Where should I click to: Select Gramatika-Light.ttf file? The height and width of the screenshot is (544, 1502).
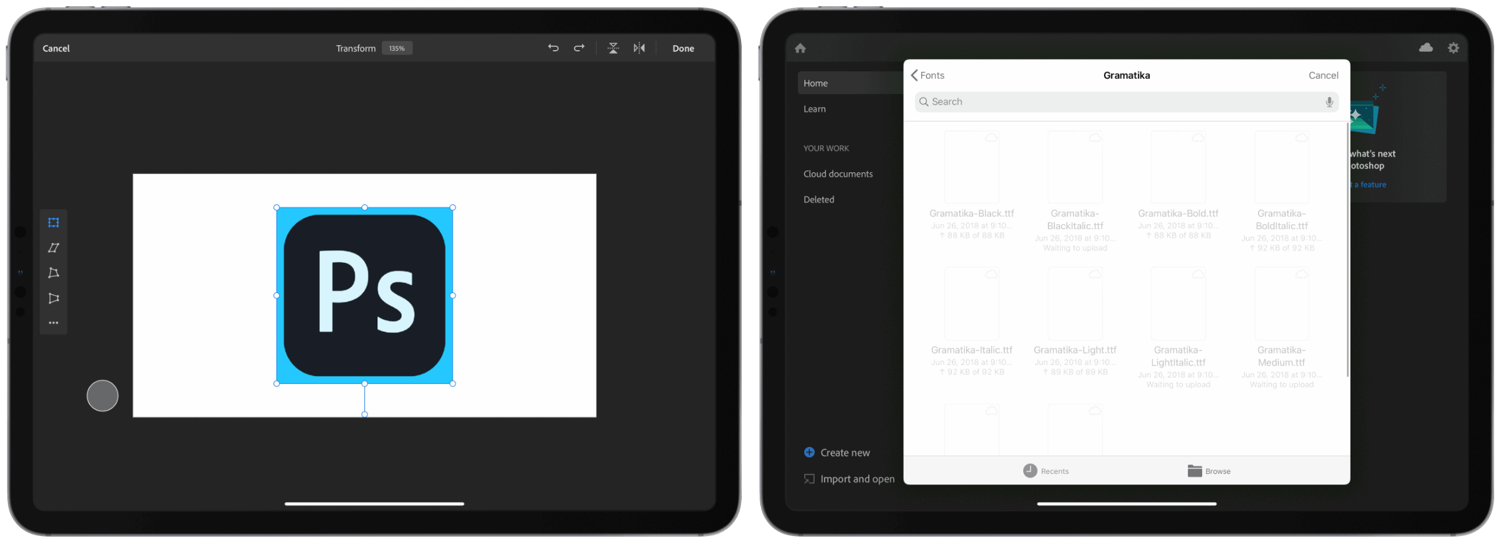pos(1075,322)
